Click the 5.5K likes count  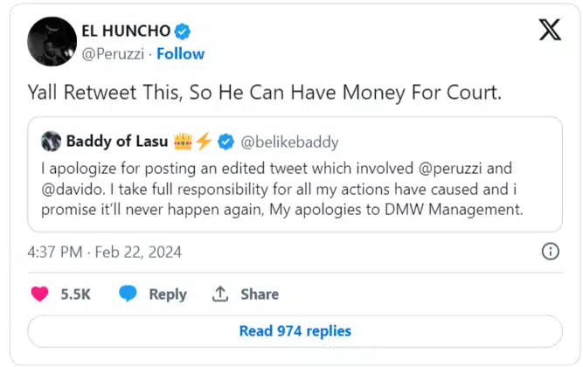(76, 294)
